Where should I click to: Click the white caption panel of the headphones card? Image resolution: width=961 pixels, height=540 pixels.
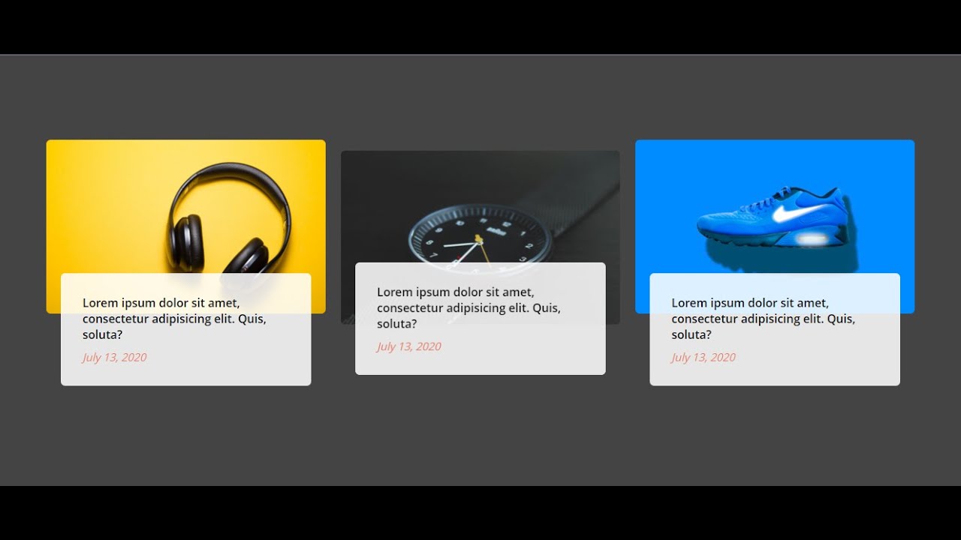[185, 329]
